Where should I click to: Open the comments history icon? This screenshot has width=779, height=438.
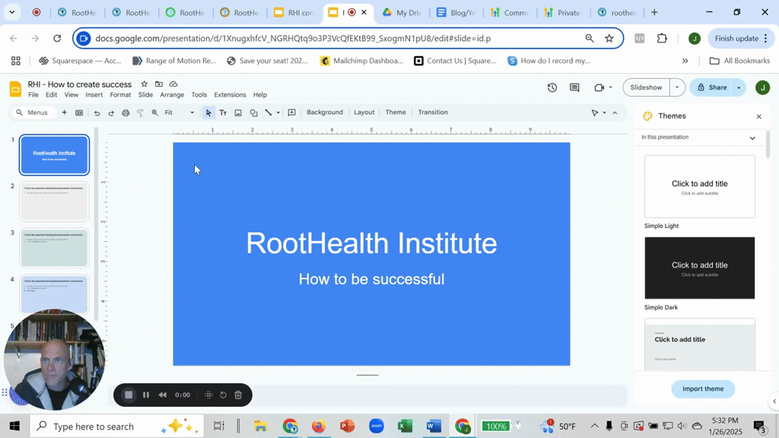pos(574,87)
